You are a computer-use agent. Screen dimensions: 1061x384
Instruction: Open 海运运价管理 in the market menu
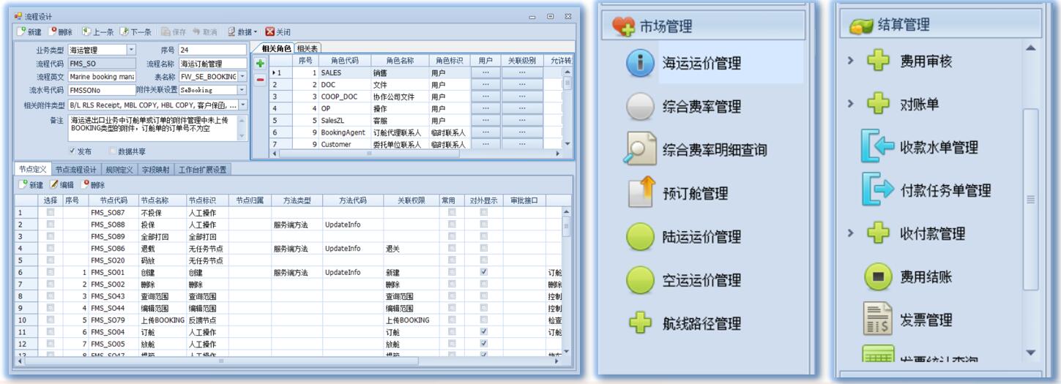701,63
